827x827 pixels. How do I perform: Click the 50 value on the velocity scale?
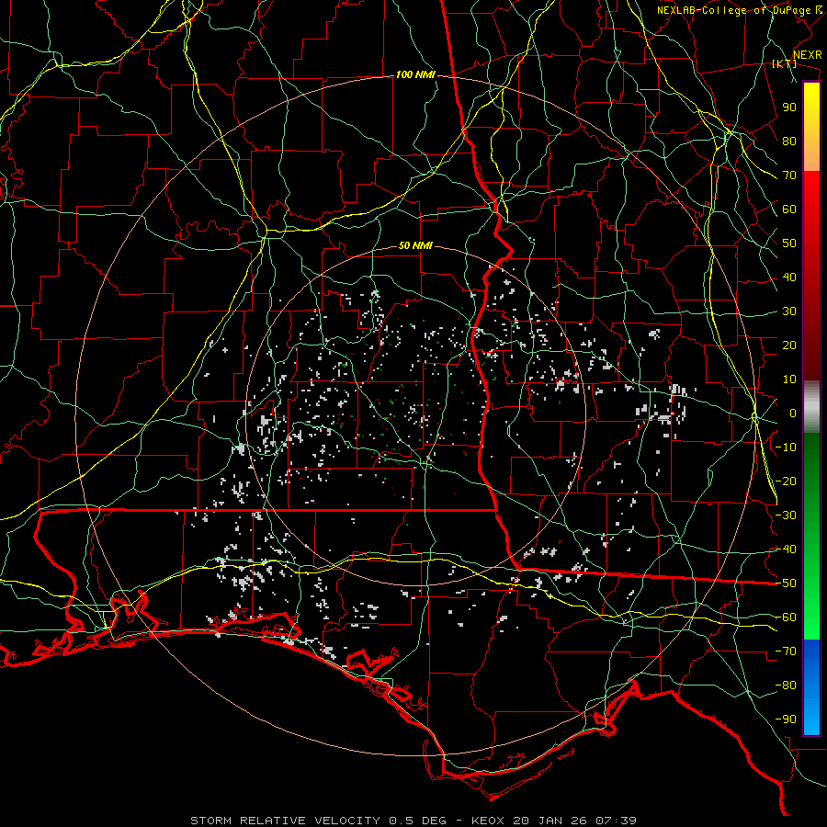(789, 244)
